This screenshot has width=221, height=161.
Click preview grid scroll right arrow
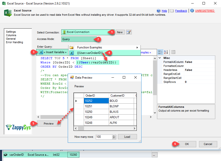(x=134, y=128)
